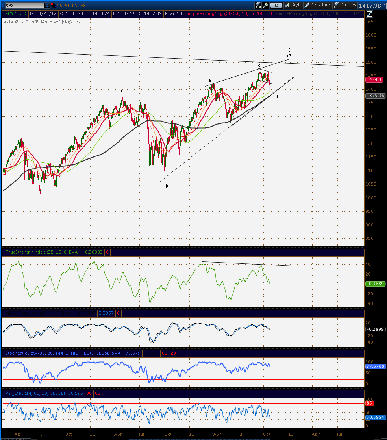Click the 'D: 10/23/12' date field
Image resolution: width=387 pixels, height=440 pixels.
(x=43, y=13)
